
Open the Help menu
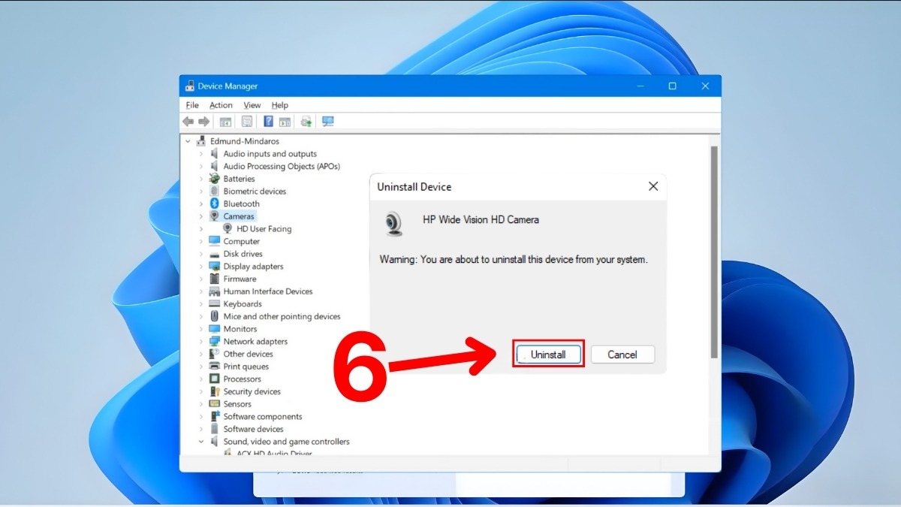click(x=280, y=105)
